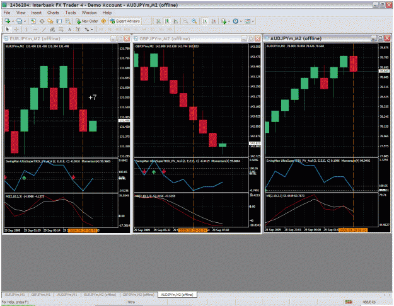Select the Text Label tool

78,30
